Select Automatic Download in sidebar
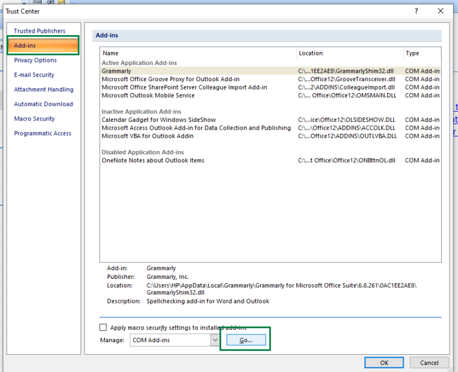The height and width of the screenshot is (372, 458). 44,104
